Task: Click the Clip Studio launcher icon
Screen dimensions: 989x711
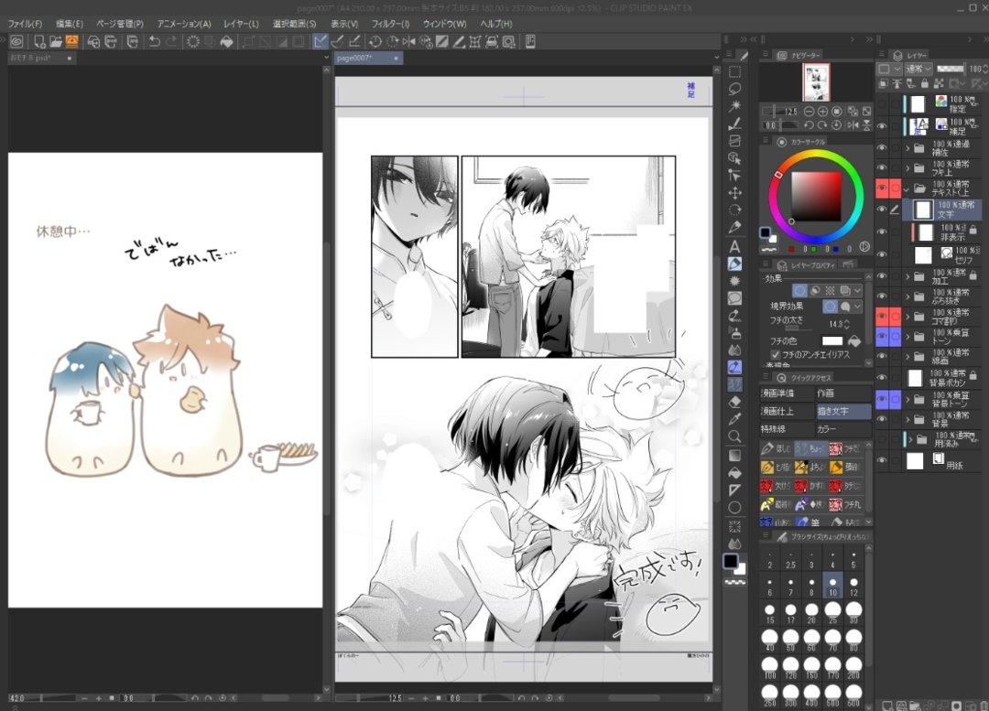Action: click(x=17, y=41)
